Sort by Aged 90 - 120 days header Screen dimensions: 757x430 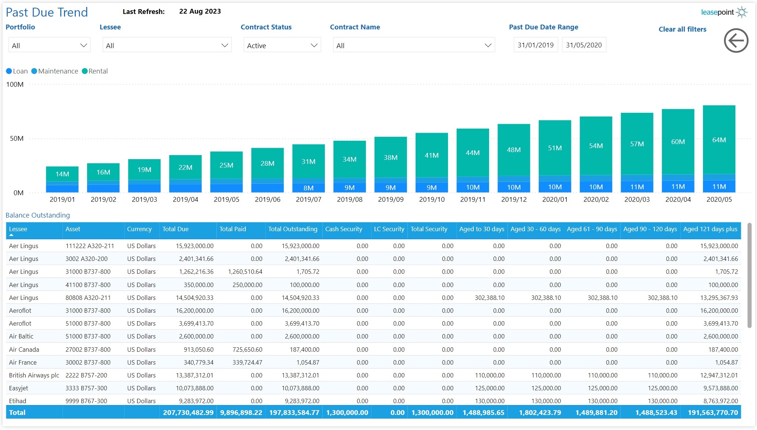(650, 230)
